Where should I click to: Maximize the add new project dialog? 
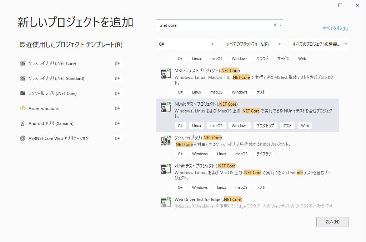(x=340, y=5)
